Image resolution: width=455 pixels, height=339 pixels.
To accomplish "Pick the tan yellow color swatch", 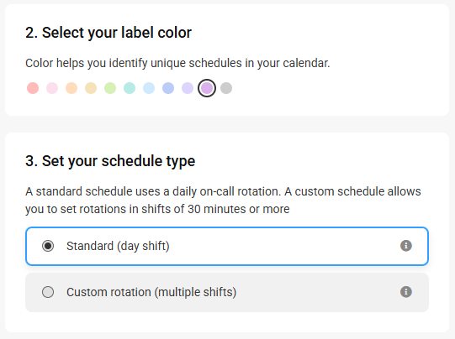I will [x=91, y=88].
